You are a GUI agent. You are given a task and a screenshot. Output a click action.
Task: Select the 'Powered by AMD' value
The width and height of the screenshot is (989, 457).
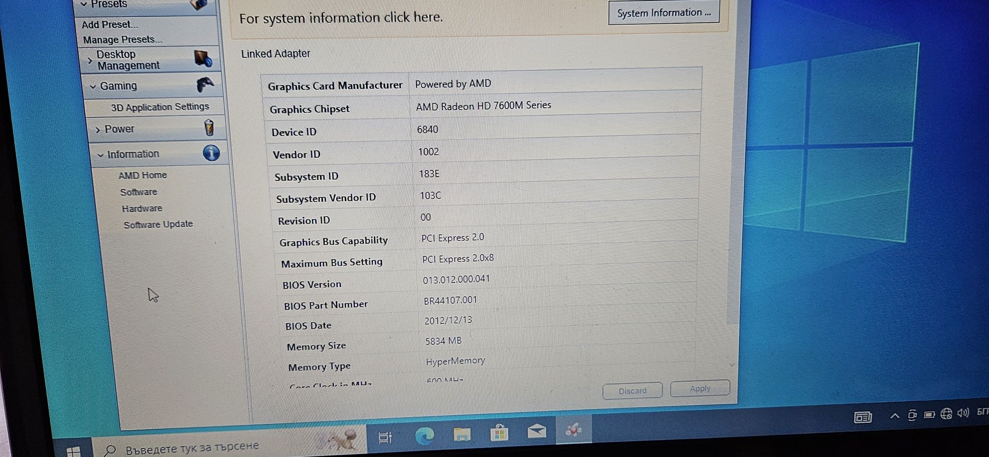[x=453, y=84]
